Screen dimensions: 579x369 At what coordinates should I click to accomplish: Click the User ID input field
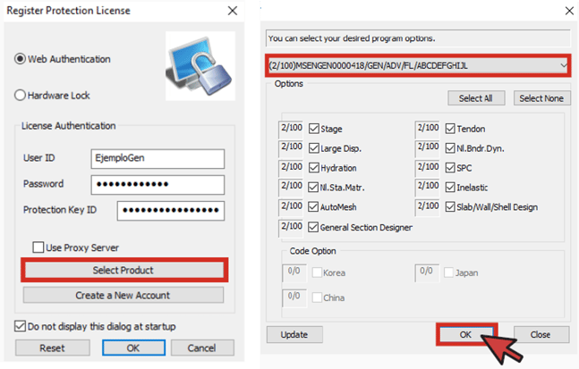click(158, 158)
